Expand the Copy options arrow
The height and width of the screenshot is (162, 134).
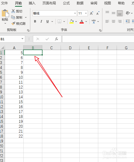point(26,17)
